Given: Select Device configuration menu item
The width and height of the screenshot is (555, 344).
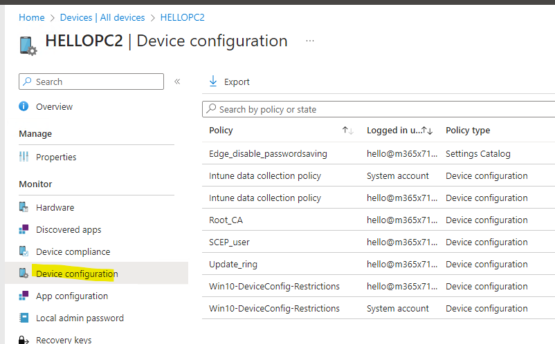Looking at the screenshot, I should tap(77, 274).
